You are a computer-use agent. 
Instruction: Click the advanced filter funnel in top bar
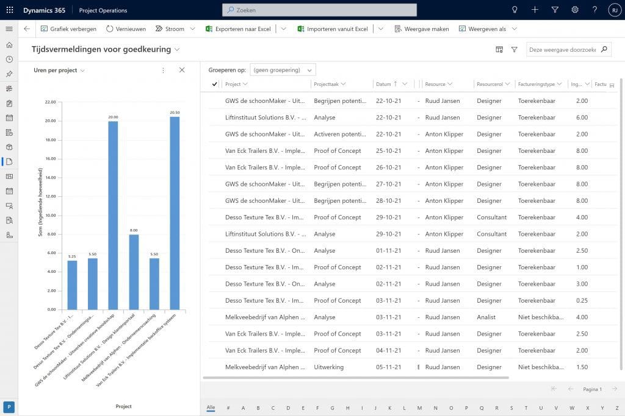coord(555,10)
